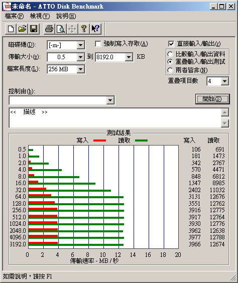
Task: Expand the 磁碟機 drive dropdown
Action: point(80,45)
